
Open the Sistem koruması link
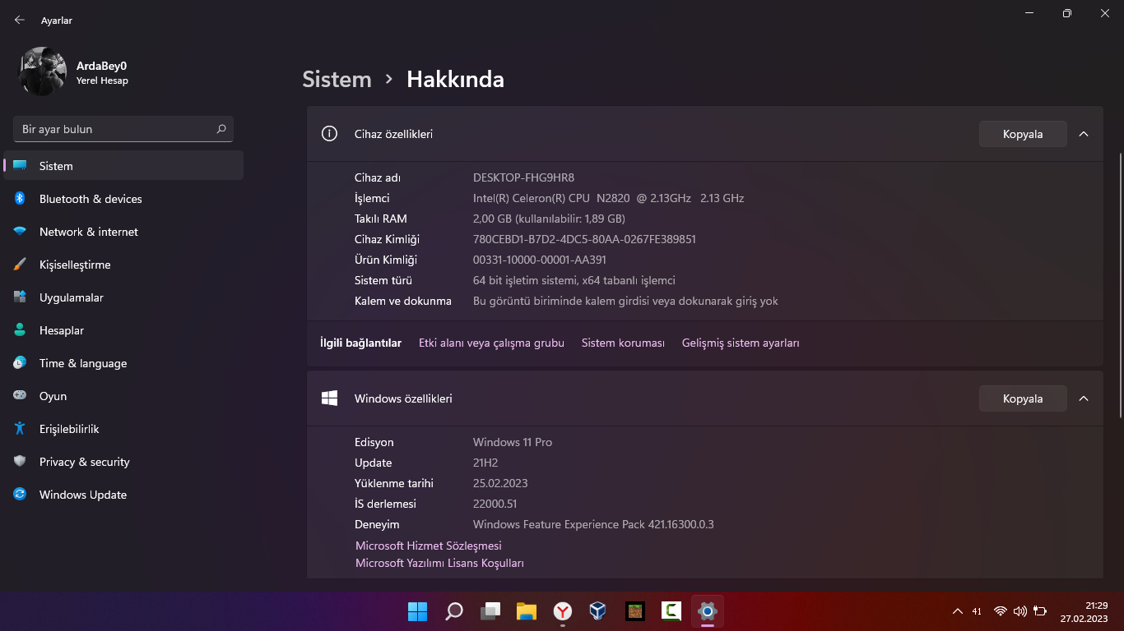(x=623, y=343)
